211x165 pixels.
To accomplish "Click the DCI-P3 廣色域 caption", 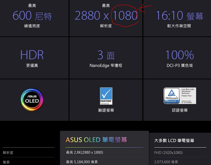I will click(x=180, y=65).
